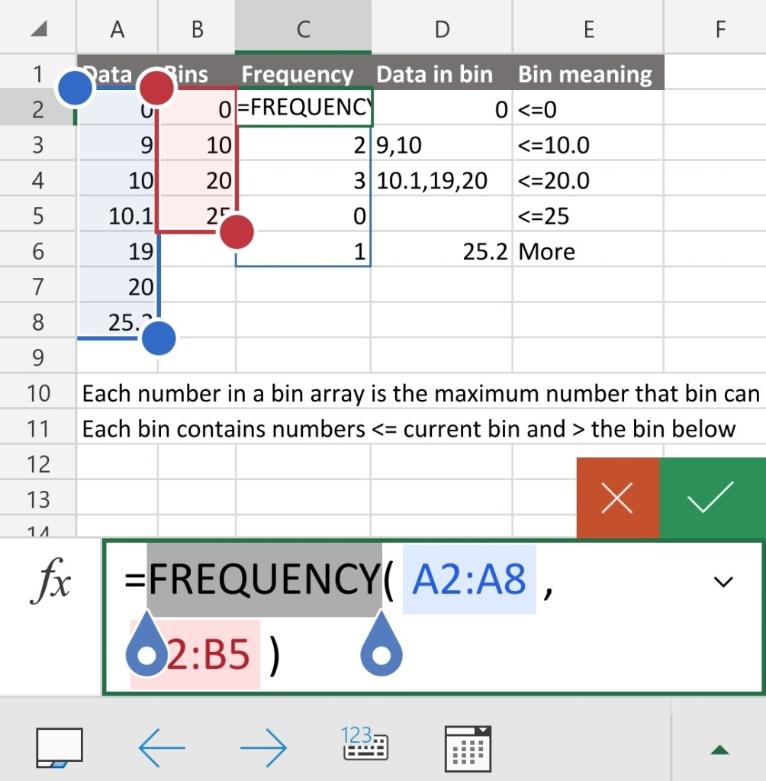Confirm the formula with the green checkmark
766x781 pixels.
coord(711,499)
